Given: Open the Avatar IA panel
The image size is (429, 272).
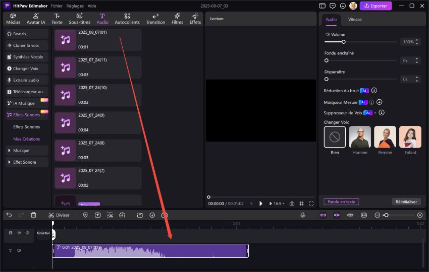Looking at the screenshot, I should click(x=36, y=19).
